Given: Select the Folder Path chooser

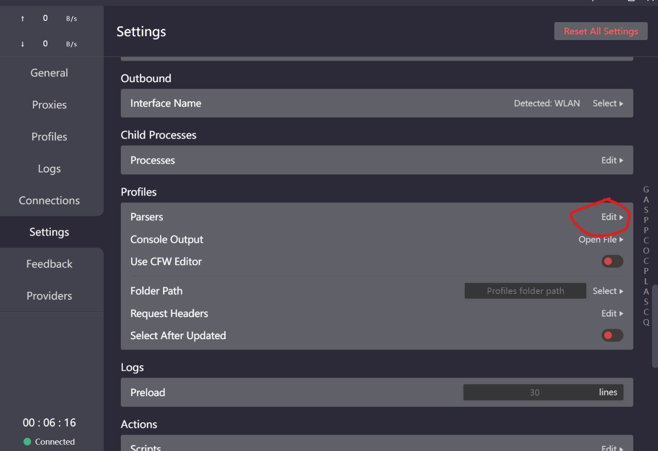Looking at the screenshot, I should tap(608, 291).
